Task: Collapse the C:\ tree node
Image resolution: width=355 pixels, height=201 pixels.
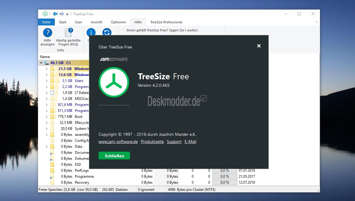Action: click(x=41, y=63)
